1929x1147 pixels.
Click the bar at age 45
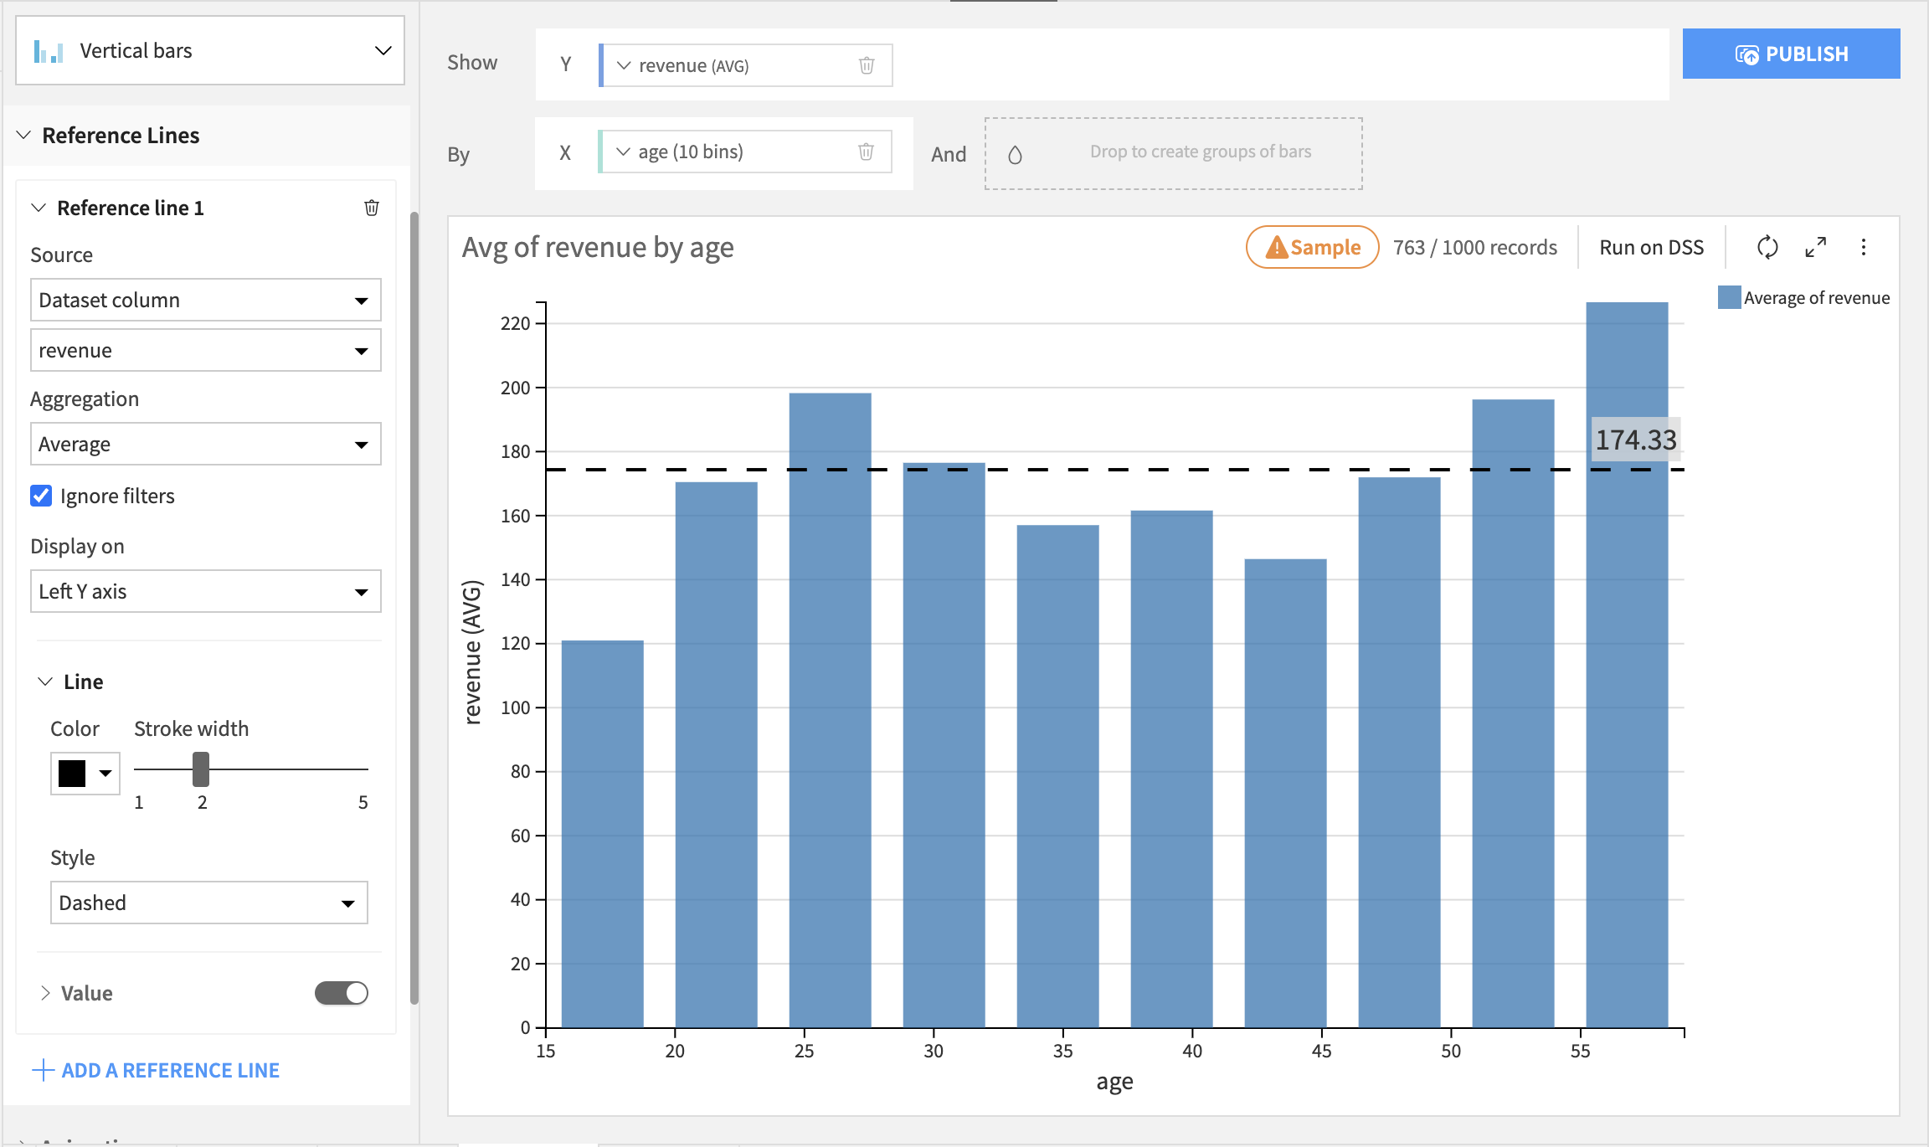[x=1286, y=793]
